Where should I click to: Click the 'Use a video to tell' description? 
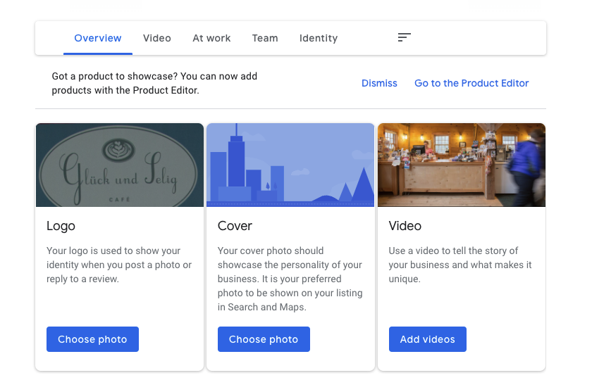pos(460,265)
